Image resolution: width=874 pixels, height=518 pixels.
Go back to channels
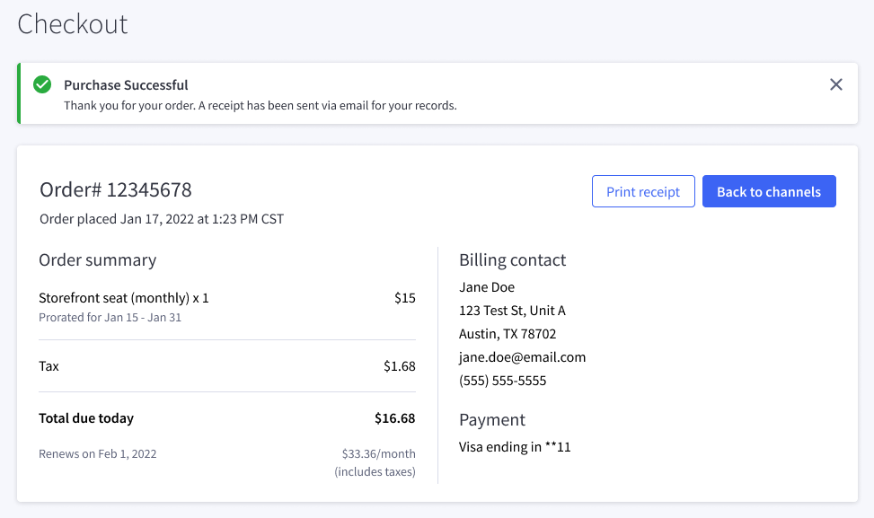[769, 191]
